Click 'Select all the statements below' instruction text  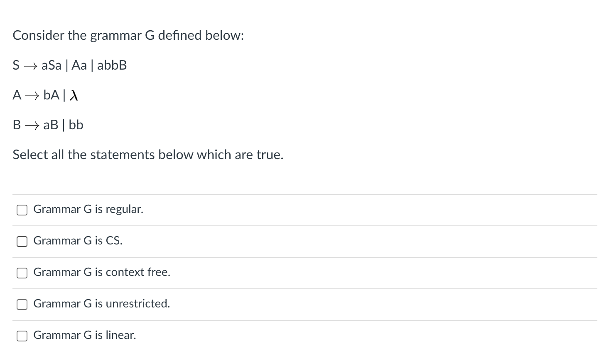tap(148, 155)
